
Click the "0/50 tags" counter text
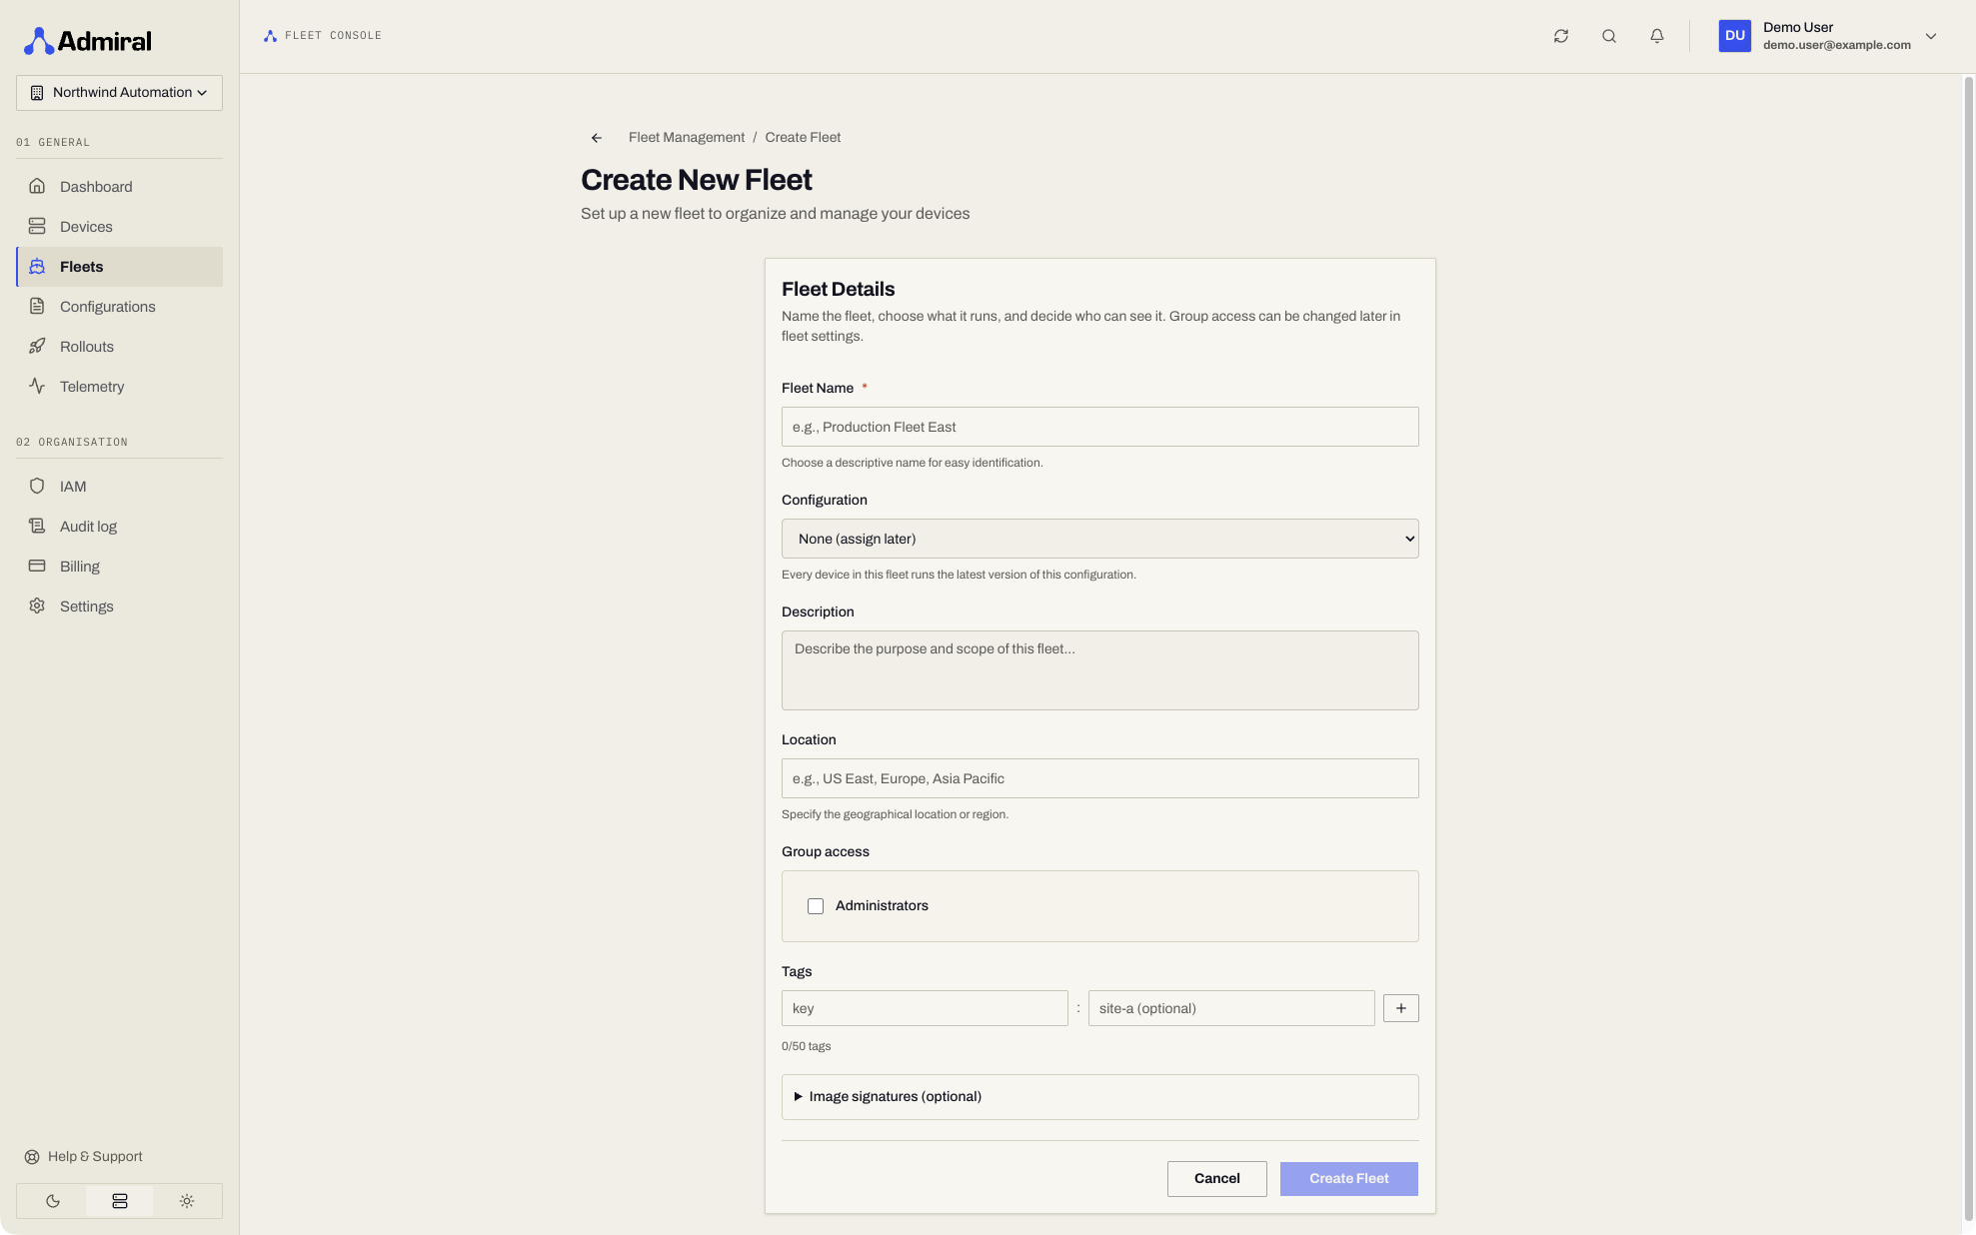[x=806, y=1046]
